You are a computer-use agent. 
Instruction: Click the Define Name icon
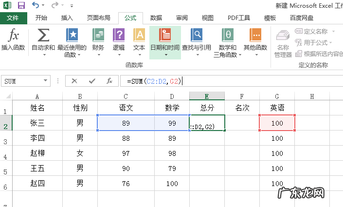299,31
